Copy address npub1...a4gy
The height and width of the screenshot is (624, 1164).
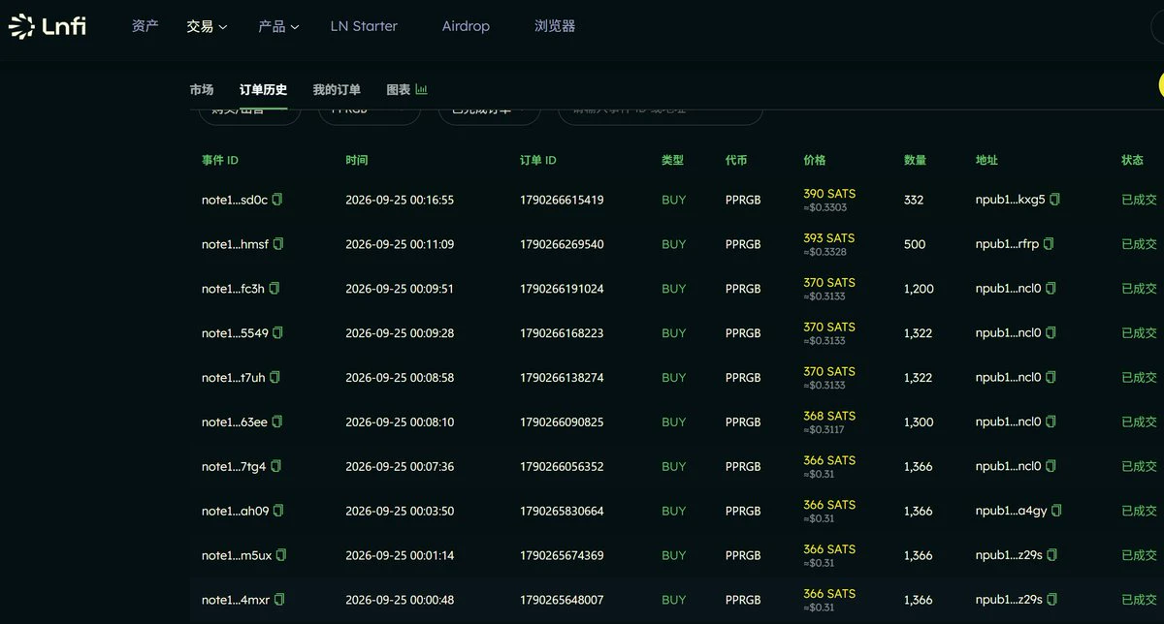[x=1056, y=511]
